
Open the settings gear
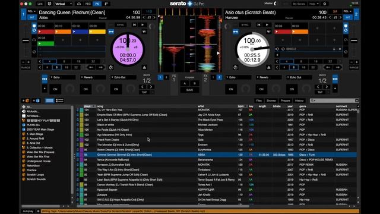click(x=325, y=4)
